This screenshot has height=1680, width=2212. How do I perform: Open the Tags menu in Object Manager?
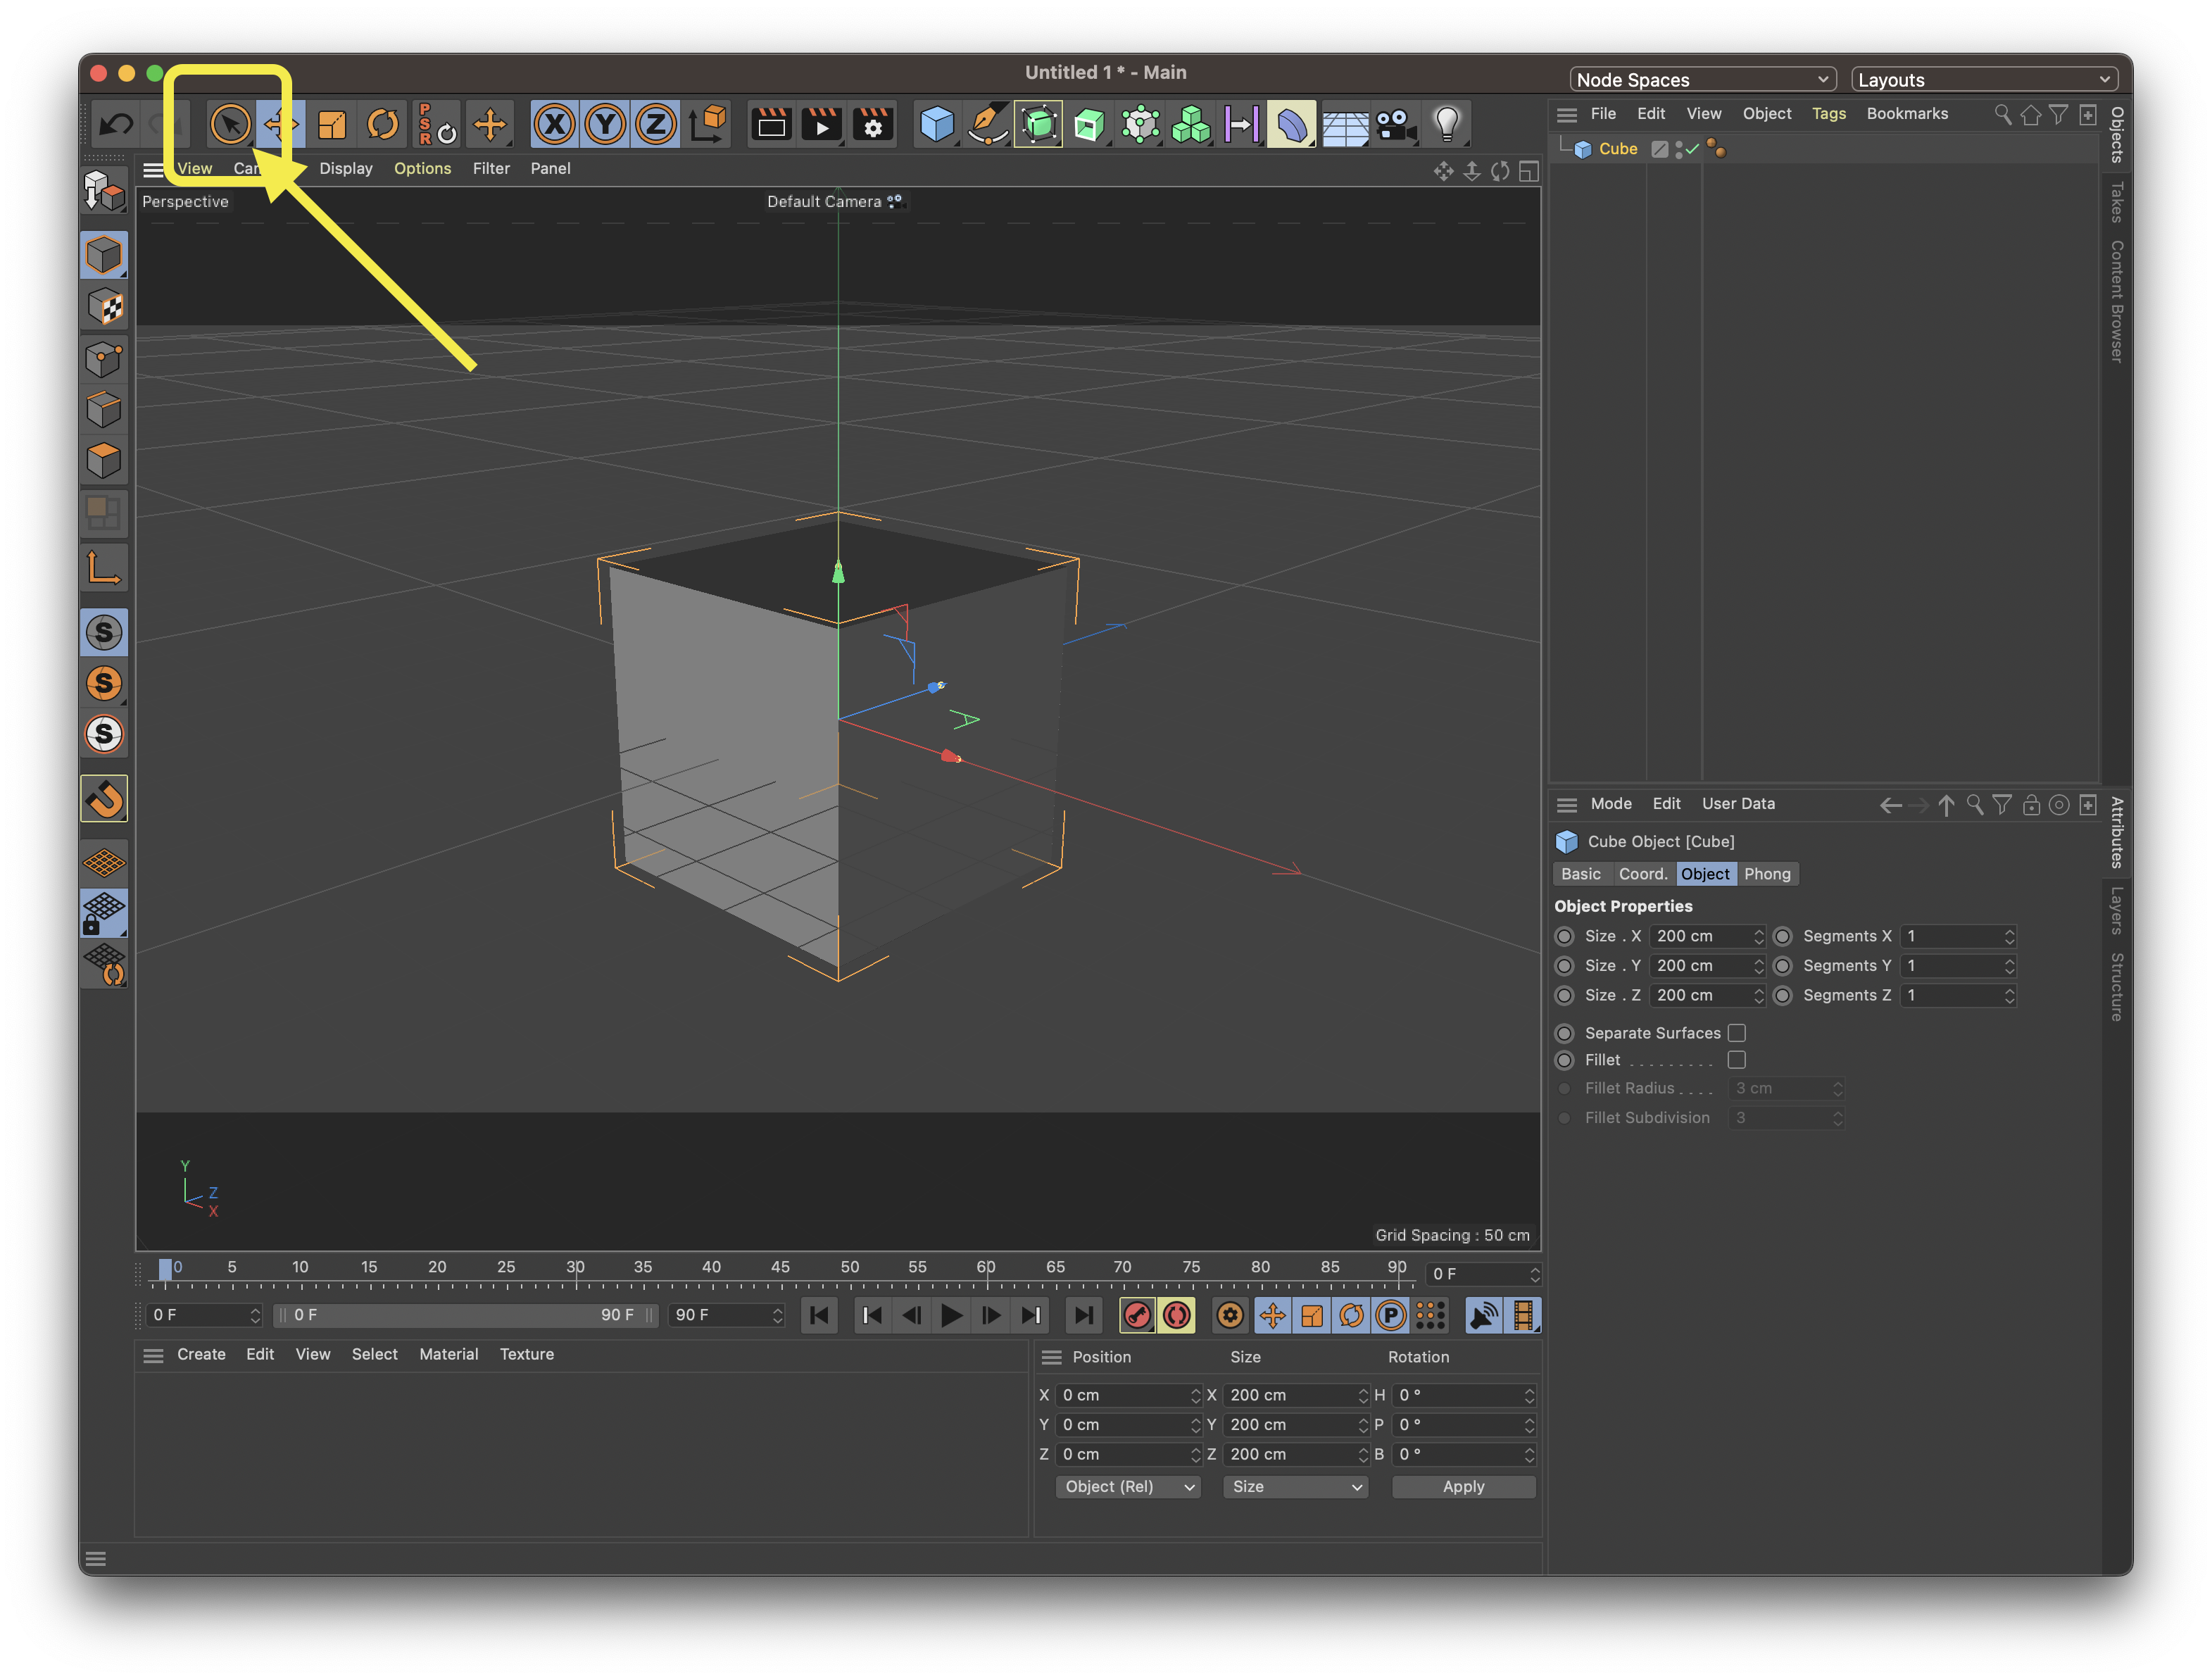click(1829, 113)
